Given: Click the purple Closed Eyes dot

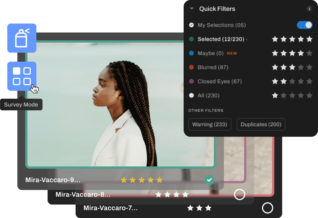Looking at the screenshot, I should (191, 81).
